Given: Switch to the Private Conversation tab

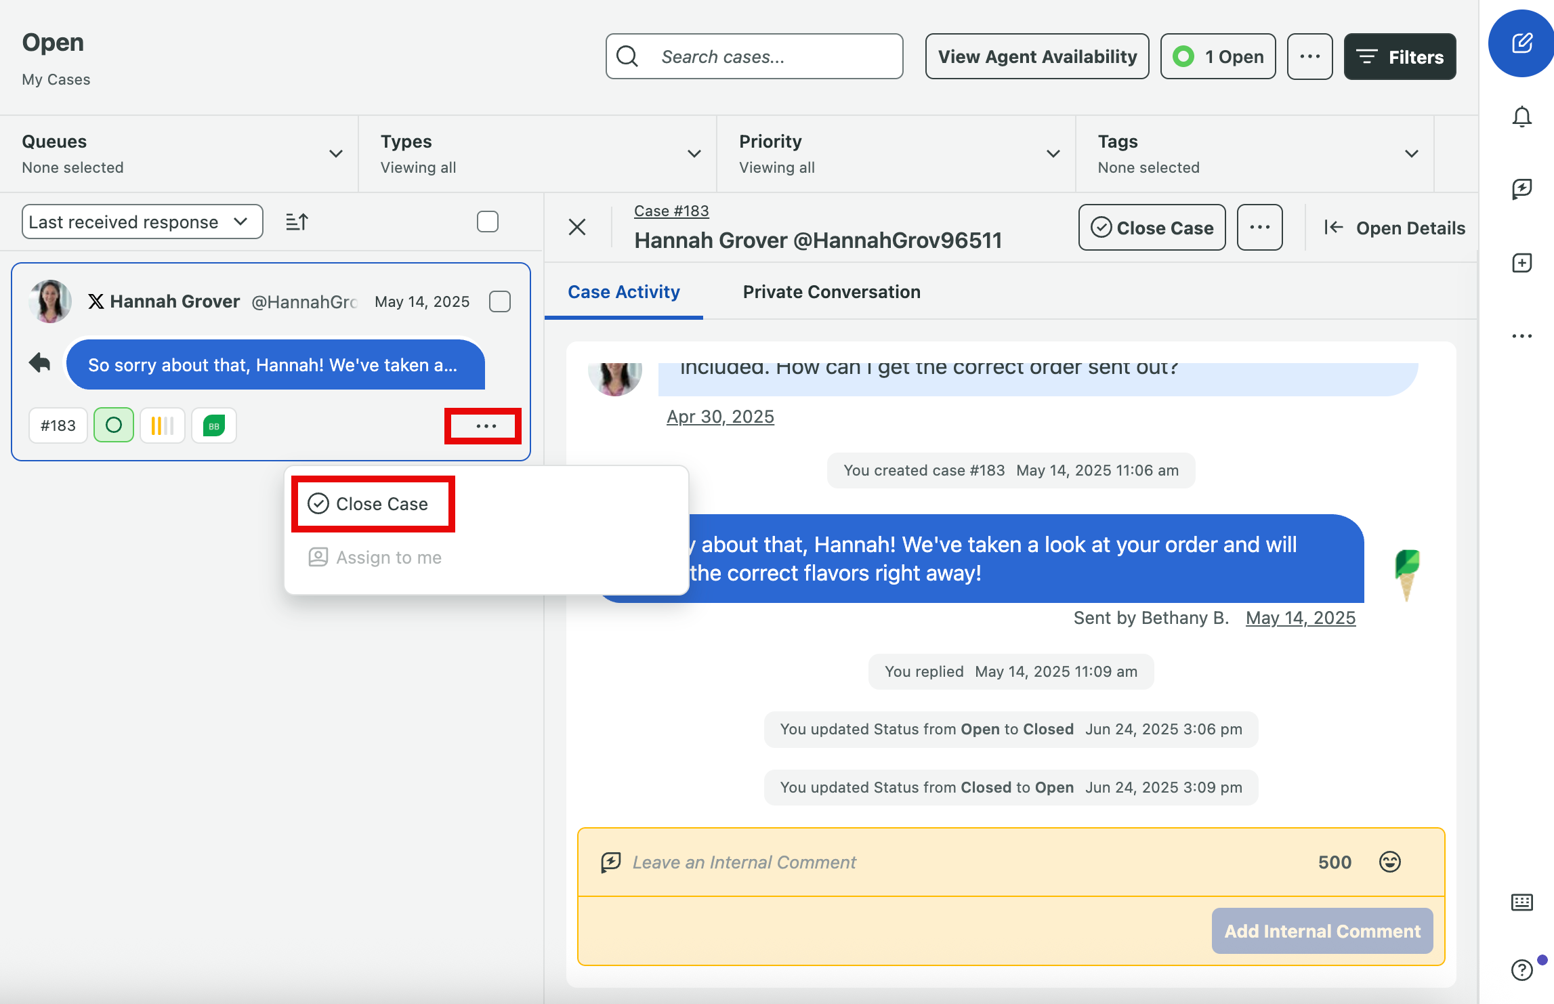Looking at the screenshot, I should [x=831, y=292].
